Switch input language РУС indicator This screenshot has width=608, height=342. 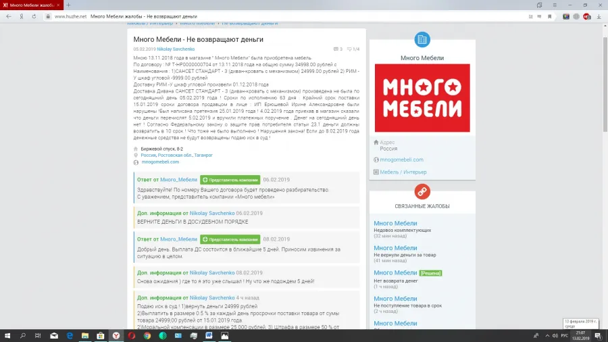(x=565, y=336)
